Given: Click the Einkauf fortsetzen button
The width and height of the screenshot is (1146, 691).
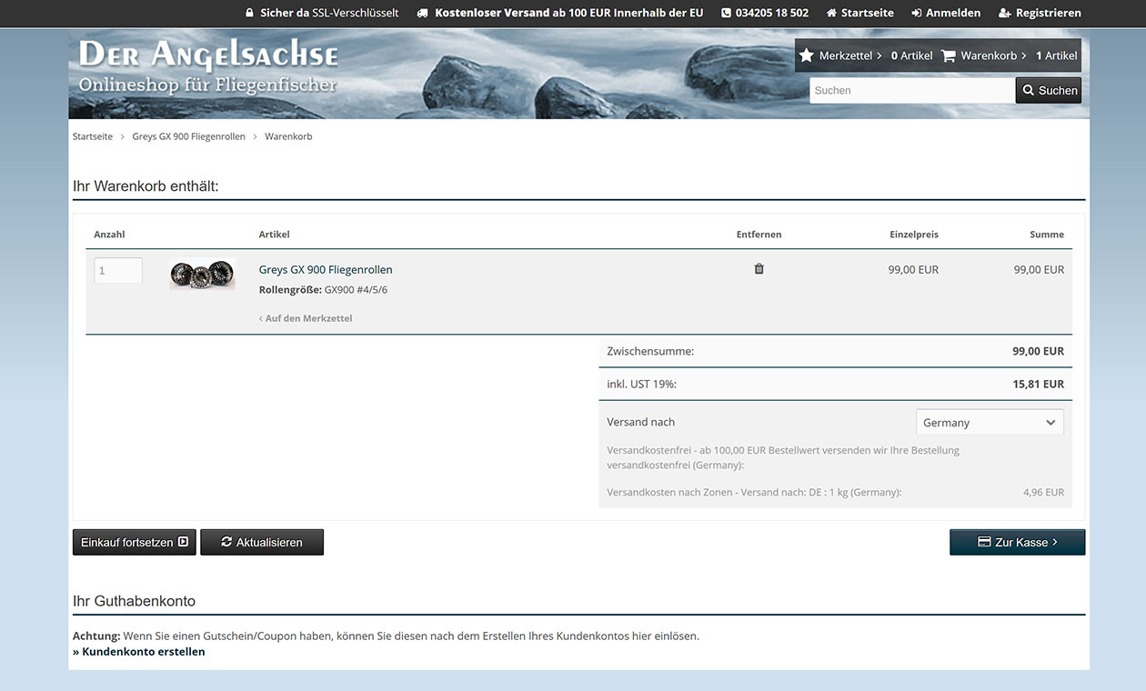Looking at the screenshot, I should [x=135, y=542].
